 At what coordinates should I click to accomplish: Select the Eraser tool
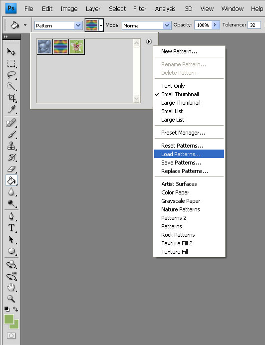pos(11,169)
